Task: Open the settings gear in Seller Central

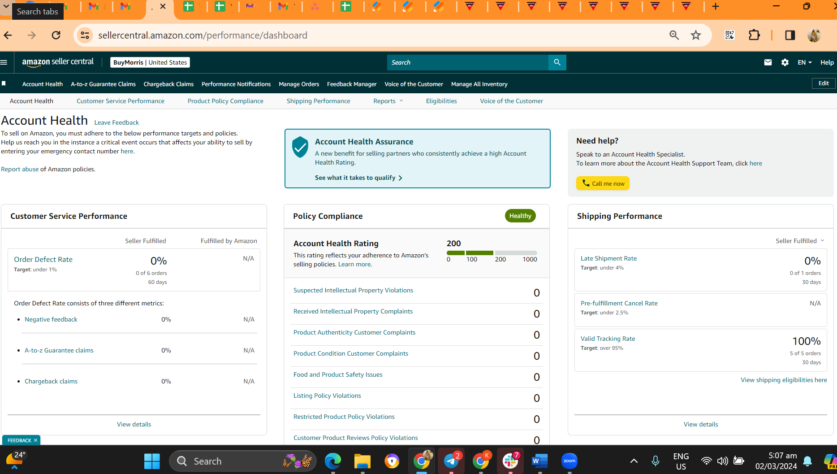Action: [x=785, y=62]
